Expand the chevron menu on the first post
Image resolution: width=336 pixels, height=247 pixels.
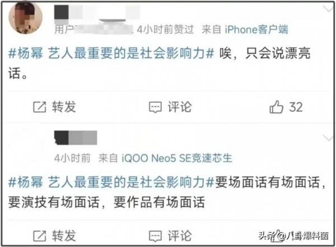328,9
